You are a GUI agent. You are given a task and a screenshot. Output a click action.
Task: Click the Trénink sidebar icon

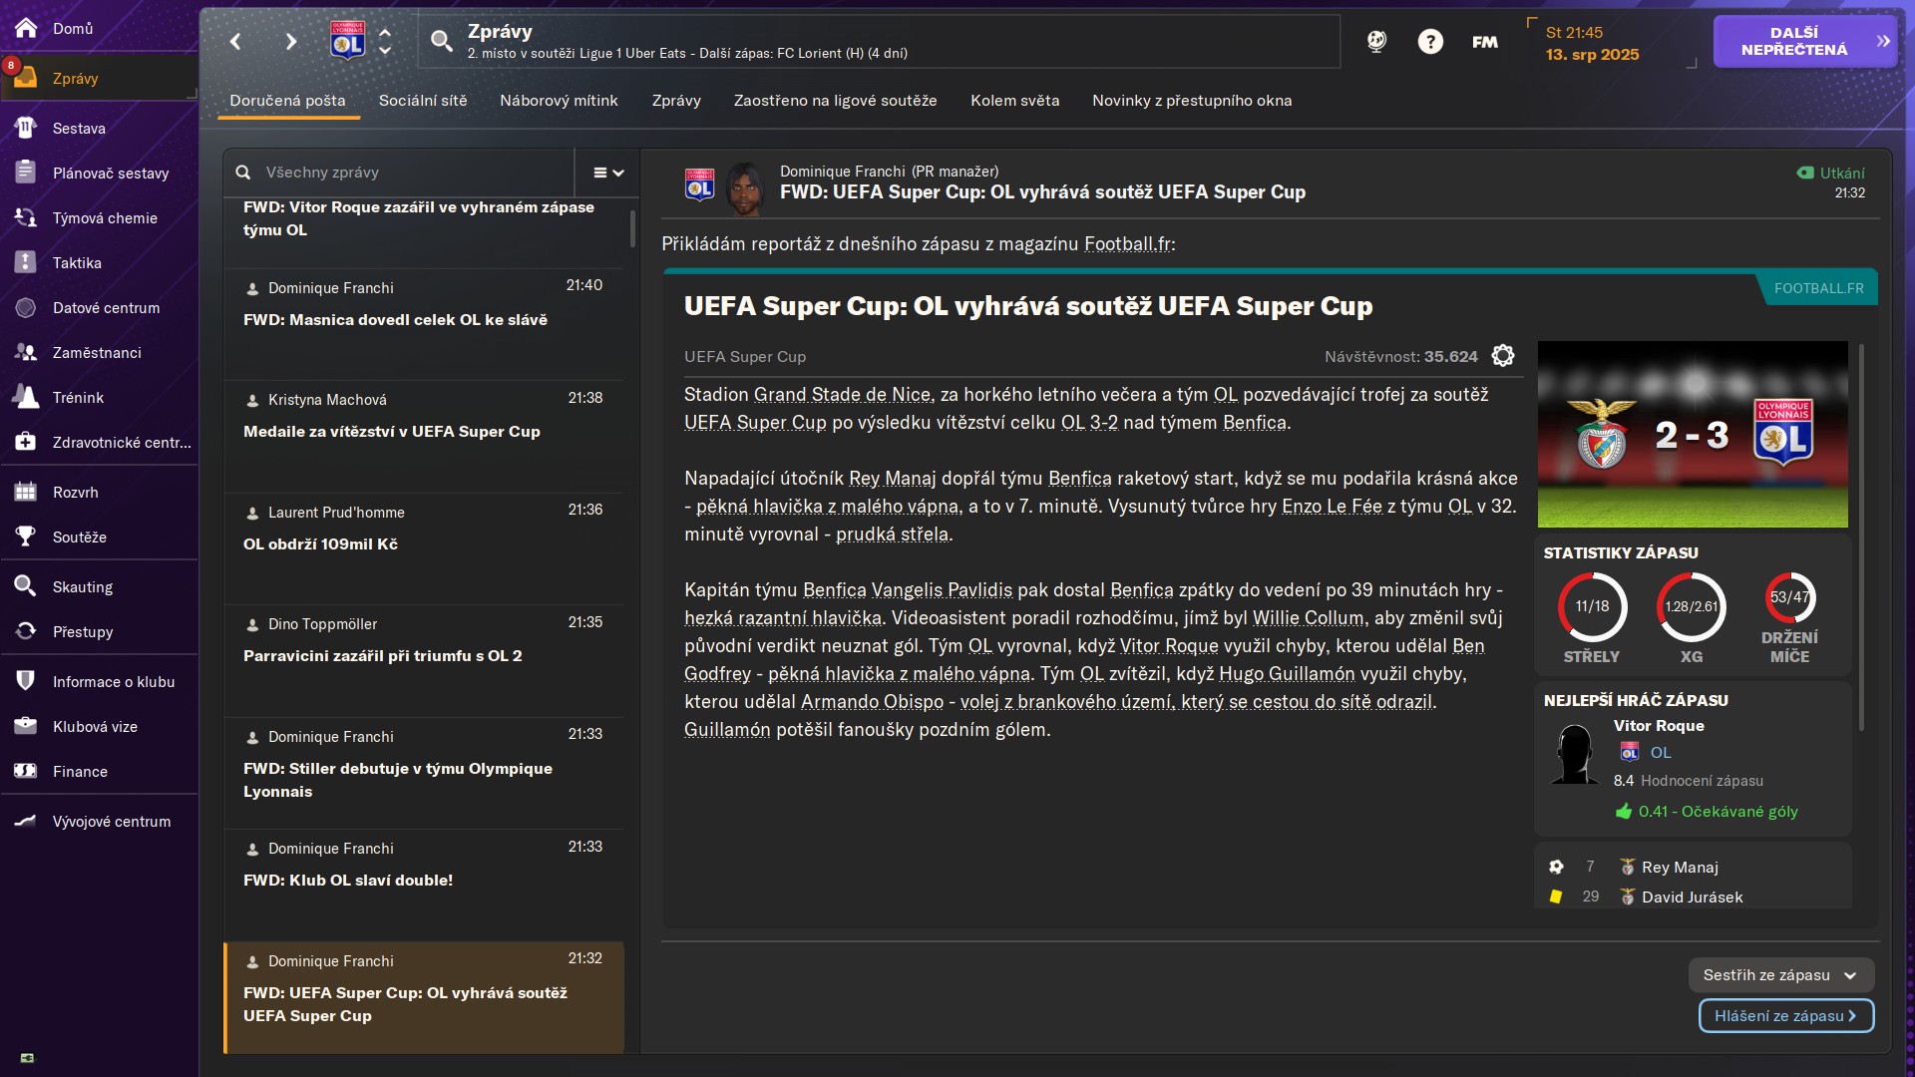(26, 398)
